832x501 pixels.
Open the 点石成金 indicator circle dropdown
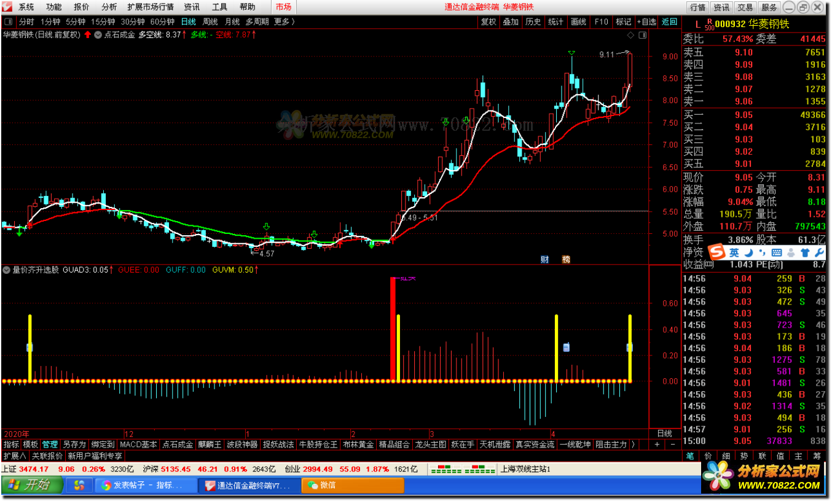point(98,35)
